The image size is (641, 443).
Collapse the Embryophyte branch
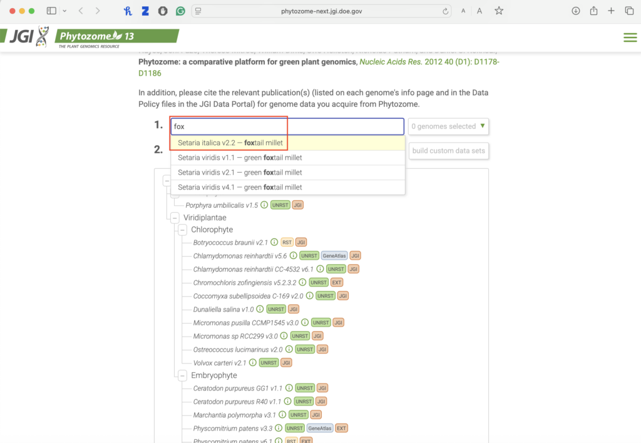pyautogui.click(x=182, y=375)
